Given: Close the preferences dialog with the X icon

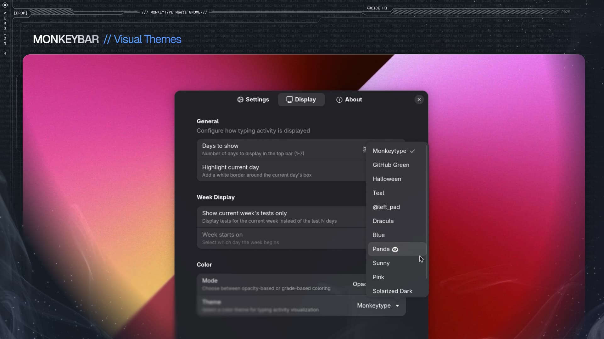Looking at the screenshot, I should coord(419,100).
